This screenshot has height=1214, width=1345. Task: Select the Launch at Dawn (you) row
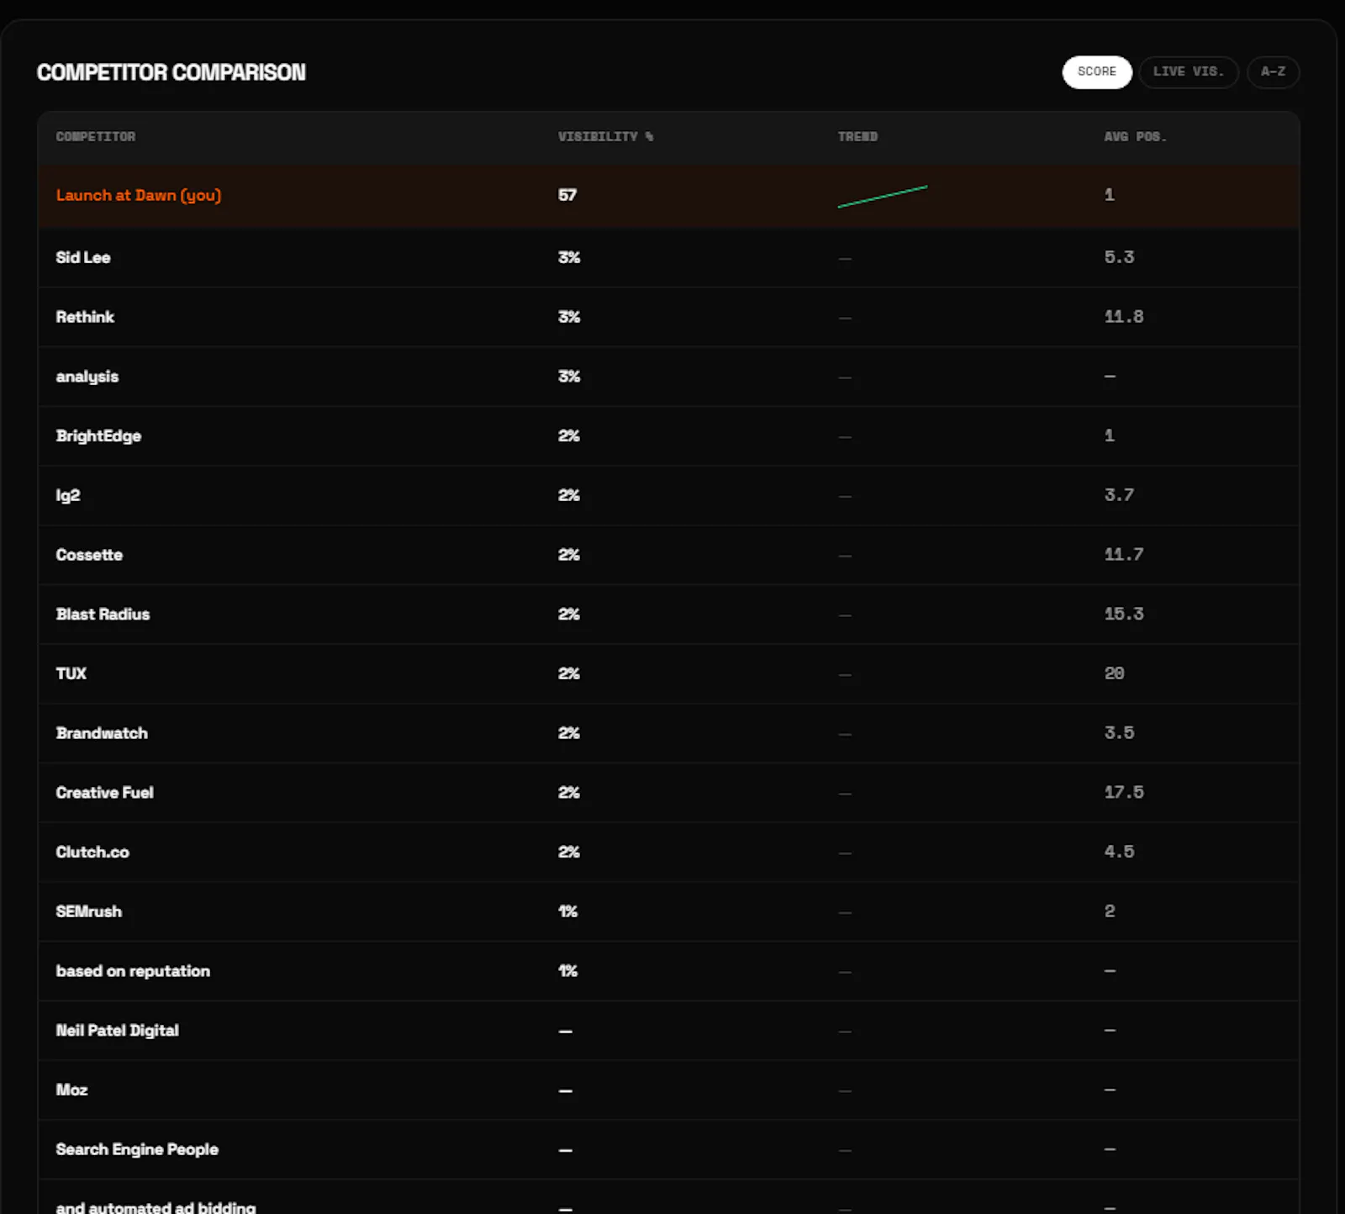pos(668,195)
